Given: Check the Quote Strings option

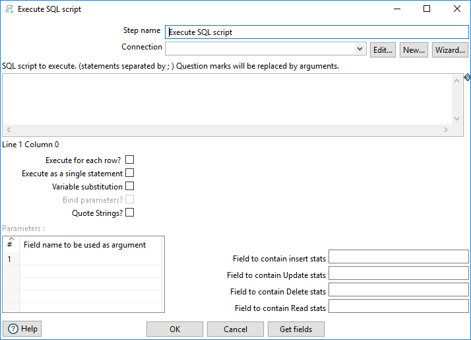Looking at the screenshot, I should 129,213.
